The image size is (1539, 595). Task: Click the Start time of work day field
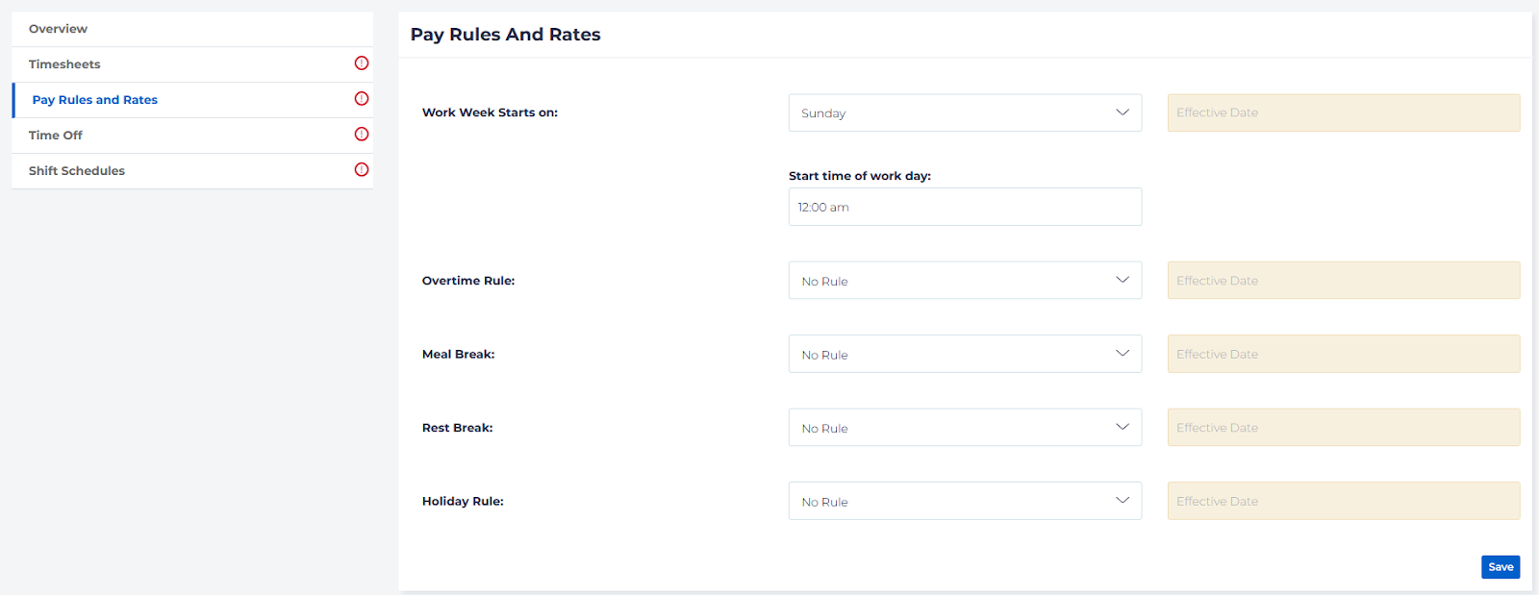coord(965,207)
